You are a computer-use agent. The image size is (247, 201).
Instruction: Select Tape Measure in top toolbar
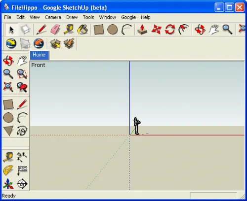click(69, 30)
